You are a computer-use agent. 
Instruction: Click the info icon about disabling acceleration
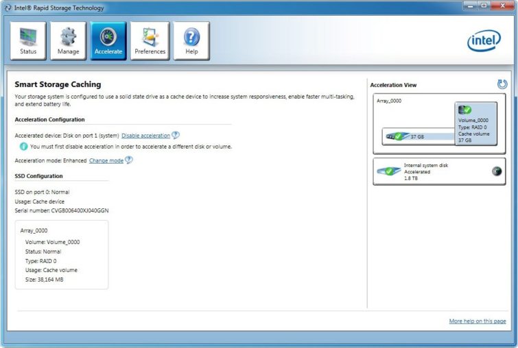(23, 146)
